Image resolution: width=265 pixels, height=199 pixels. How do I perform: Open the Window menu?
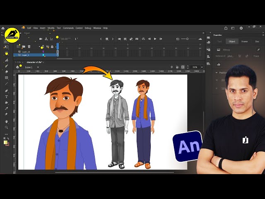point(97,28)
